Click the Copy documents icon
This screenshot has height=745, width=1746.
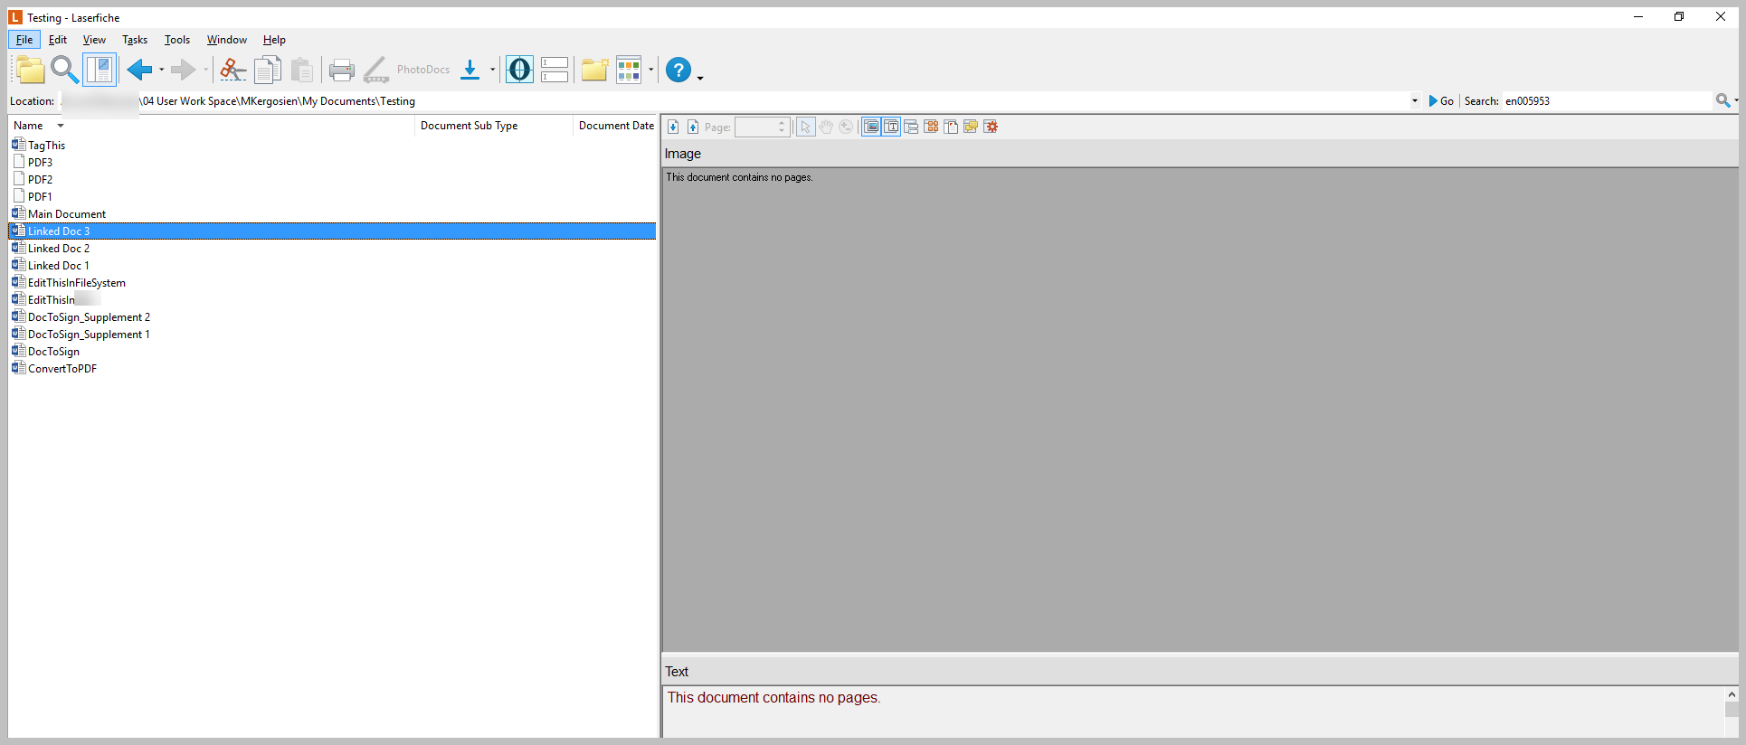268,70
